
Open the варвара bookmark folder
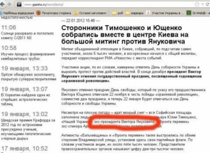(x=135, y=13)
